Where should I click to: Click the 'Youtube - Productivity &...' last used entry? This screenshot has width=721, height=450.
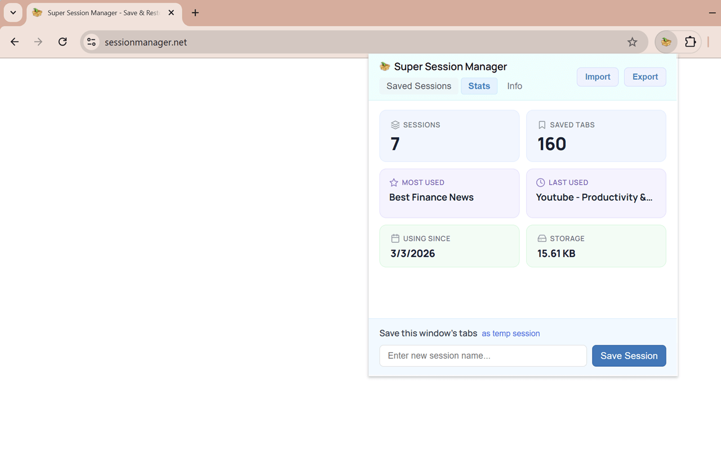(594, 197)
